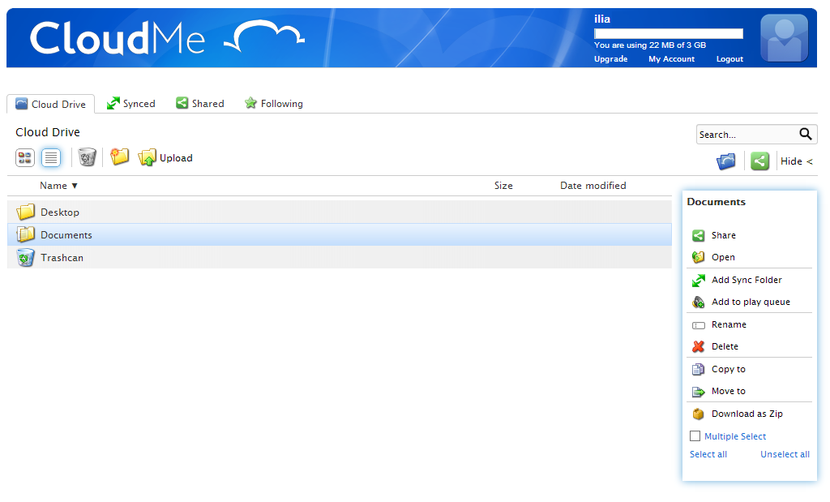This screenshot has width=830, height=502.
Task: Click the Unselect all link
Action: pyautogui.click(x=785, y=454)
